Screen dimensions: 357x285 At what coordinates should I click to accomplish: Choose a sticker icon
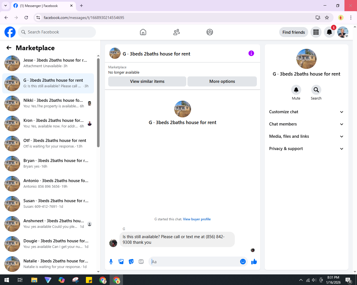[x=131, y=262]
